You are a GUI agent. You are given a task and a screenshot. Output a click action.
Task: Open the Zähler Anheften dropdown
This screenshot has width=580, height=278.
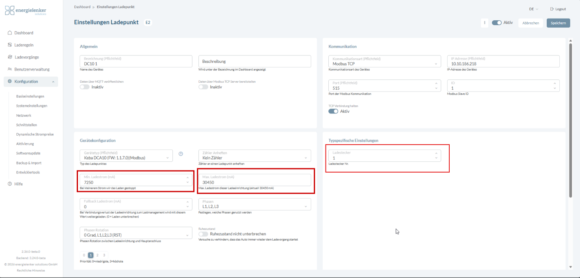[x=254, y=156]
